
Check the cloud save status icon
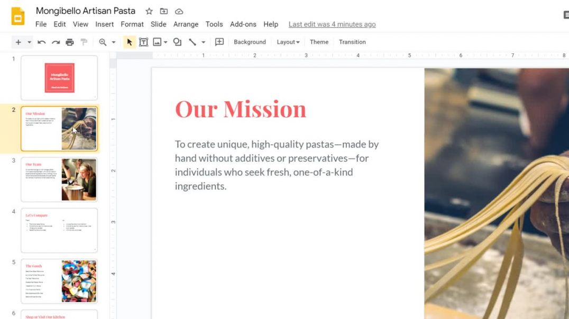pyautogui.click(x=179, y=12)
